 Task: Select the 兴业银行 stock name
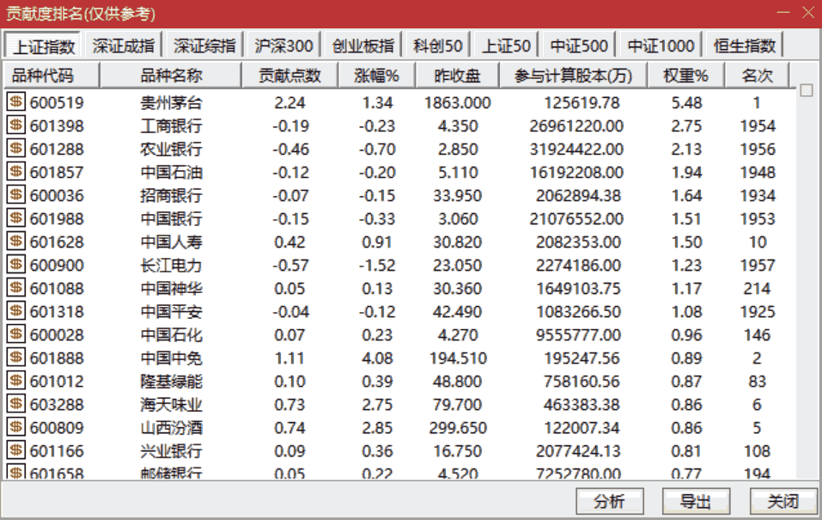(171, 450)
